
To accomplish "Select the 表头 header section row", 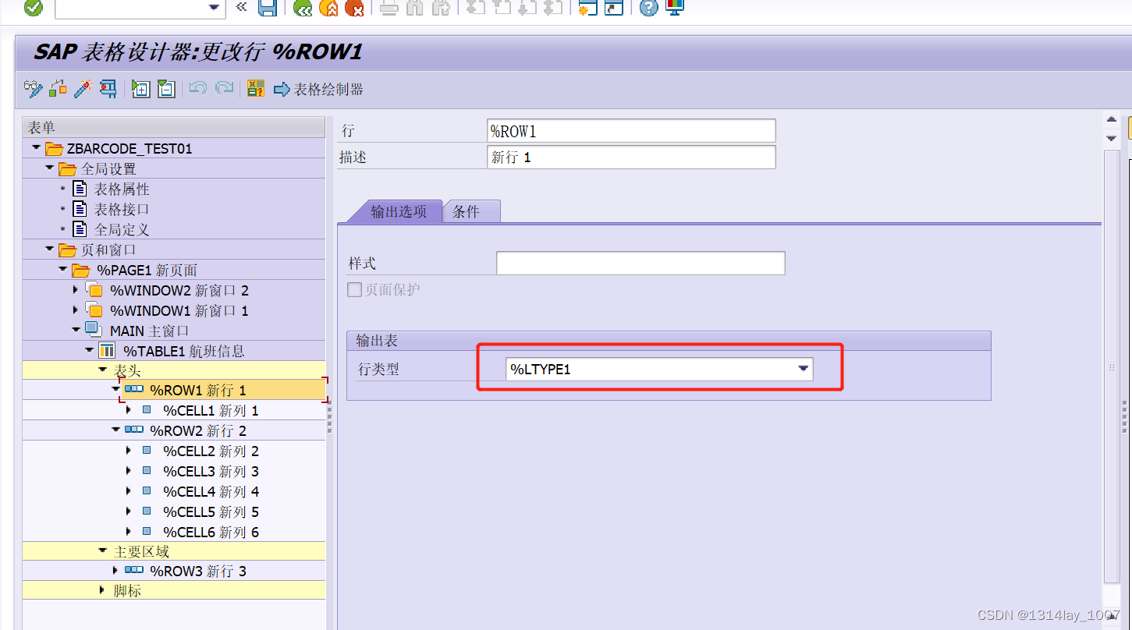I will (x=174, y=370).
